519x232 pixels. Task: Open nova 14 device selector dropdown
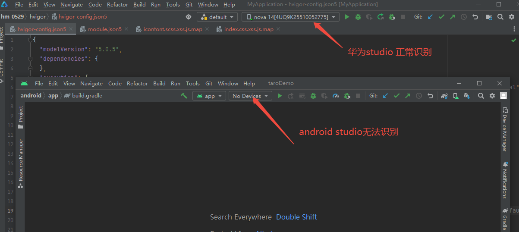290,17
